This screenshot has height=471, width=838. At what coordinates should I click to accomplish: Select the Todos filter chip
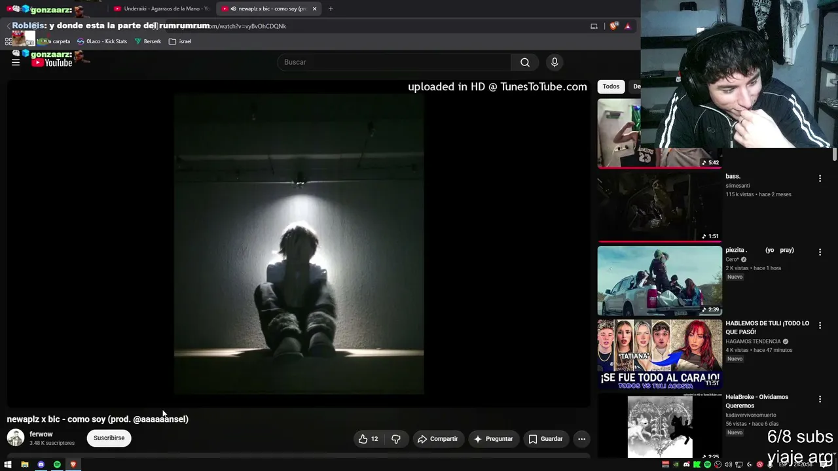611,86
